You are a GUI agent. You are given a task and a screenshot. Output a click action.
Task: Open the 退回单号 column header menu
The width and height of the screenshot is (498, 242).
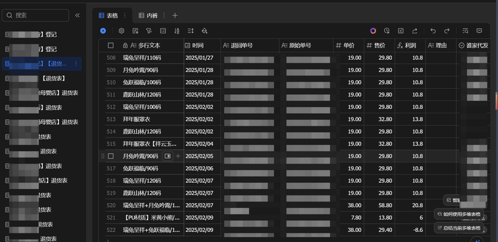[x=250, y=45]
